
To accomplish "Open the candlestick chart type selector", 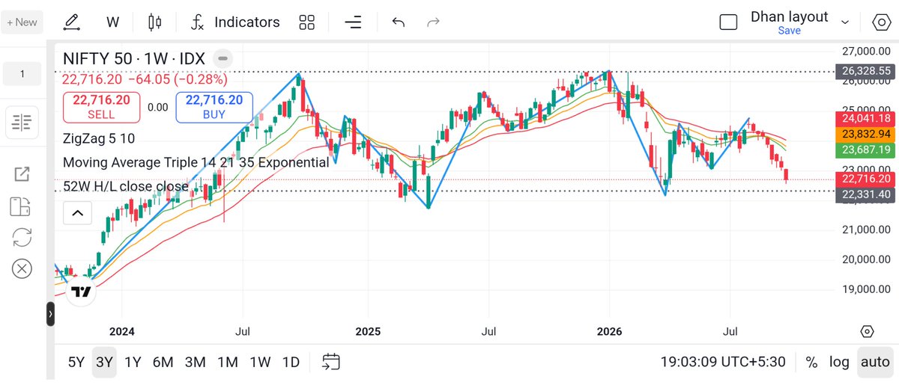I will coord(155,22).
